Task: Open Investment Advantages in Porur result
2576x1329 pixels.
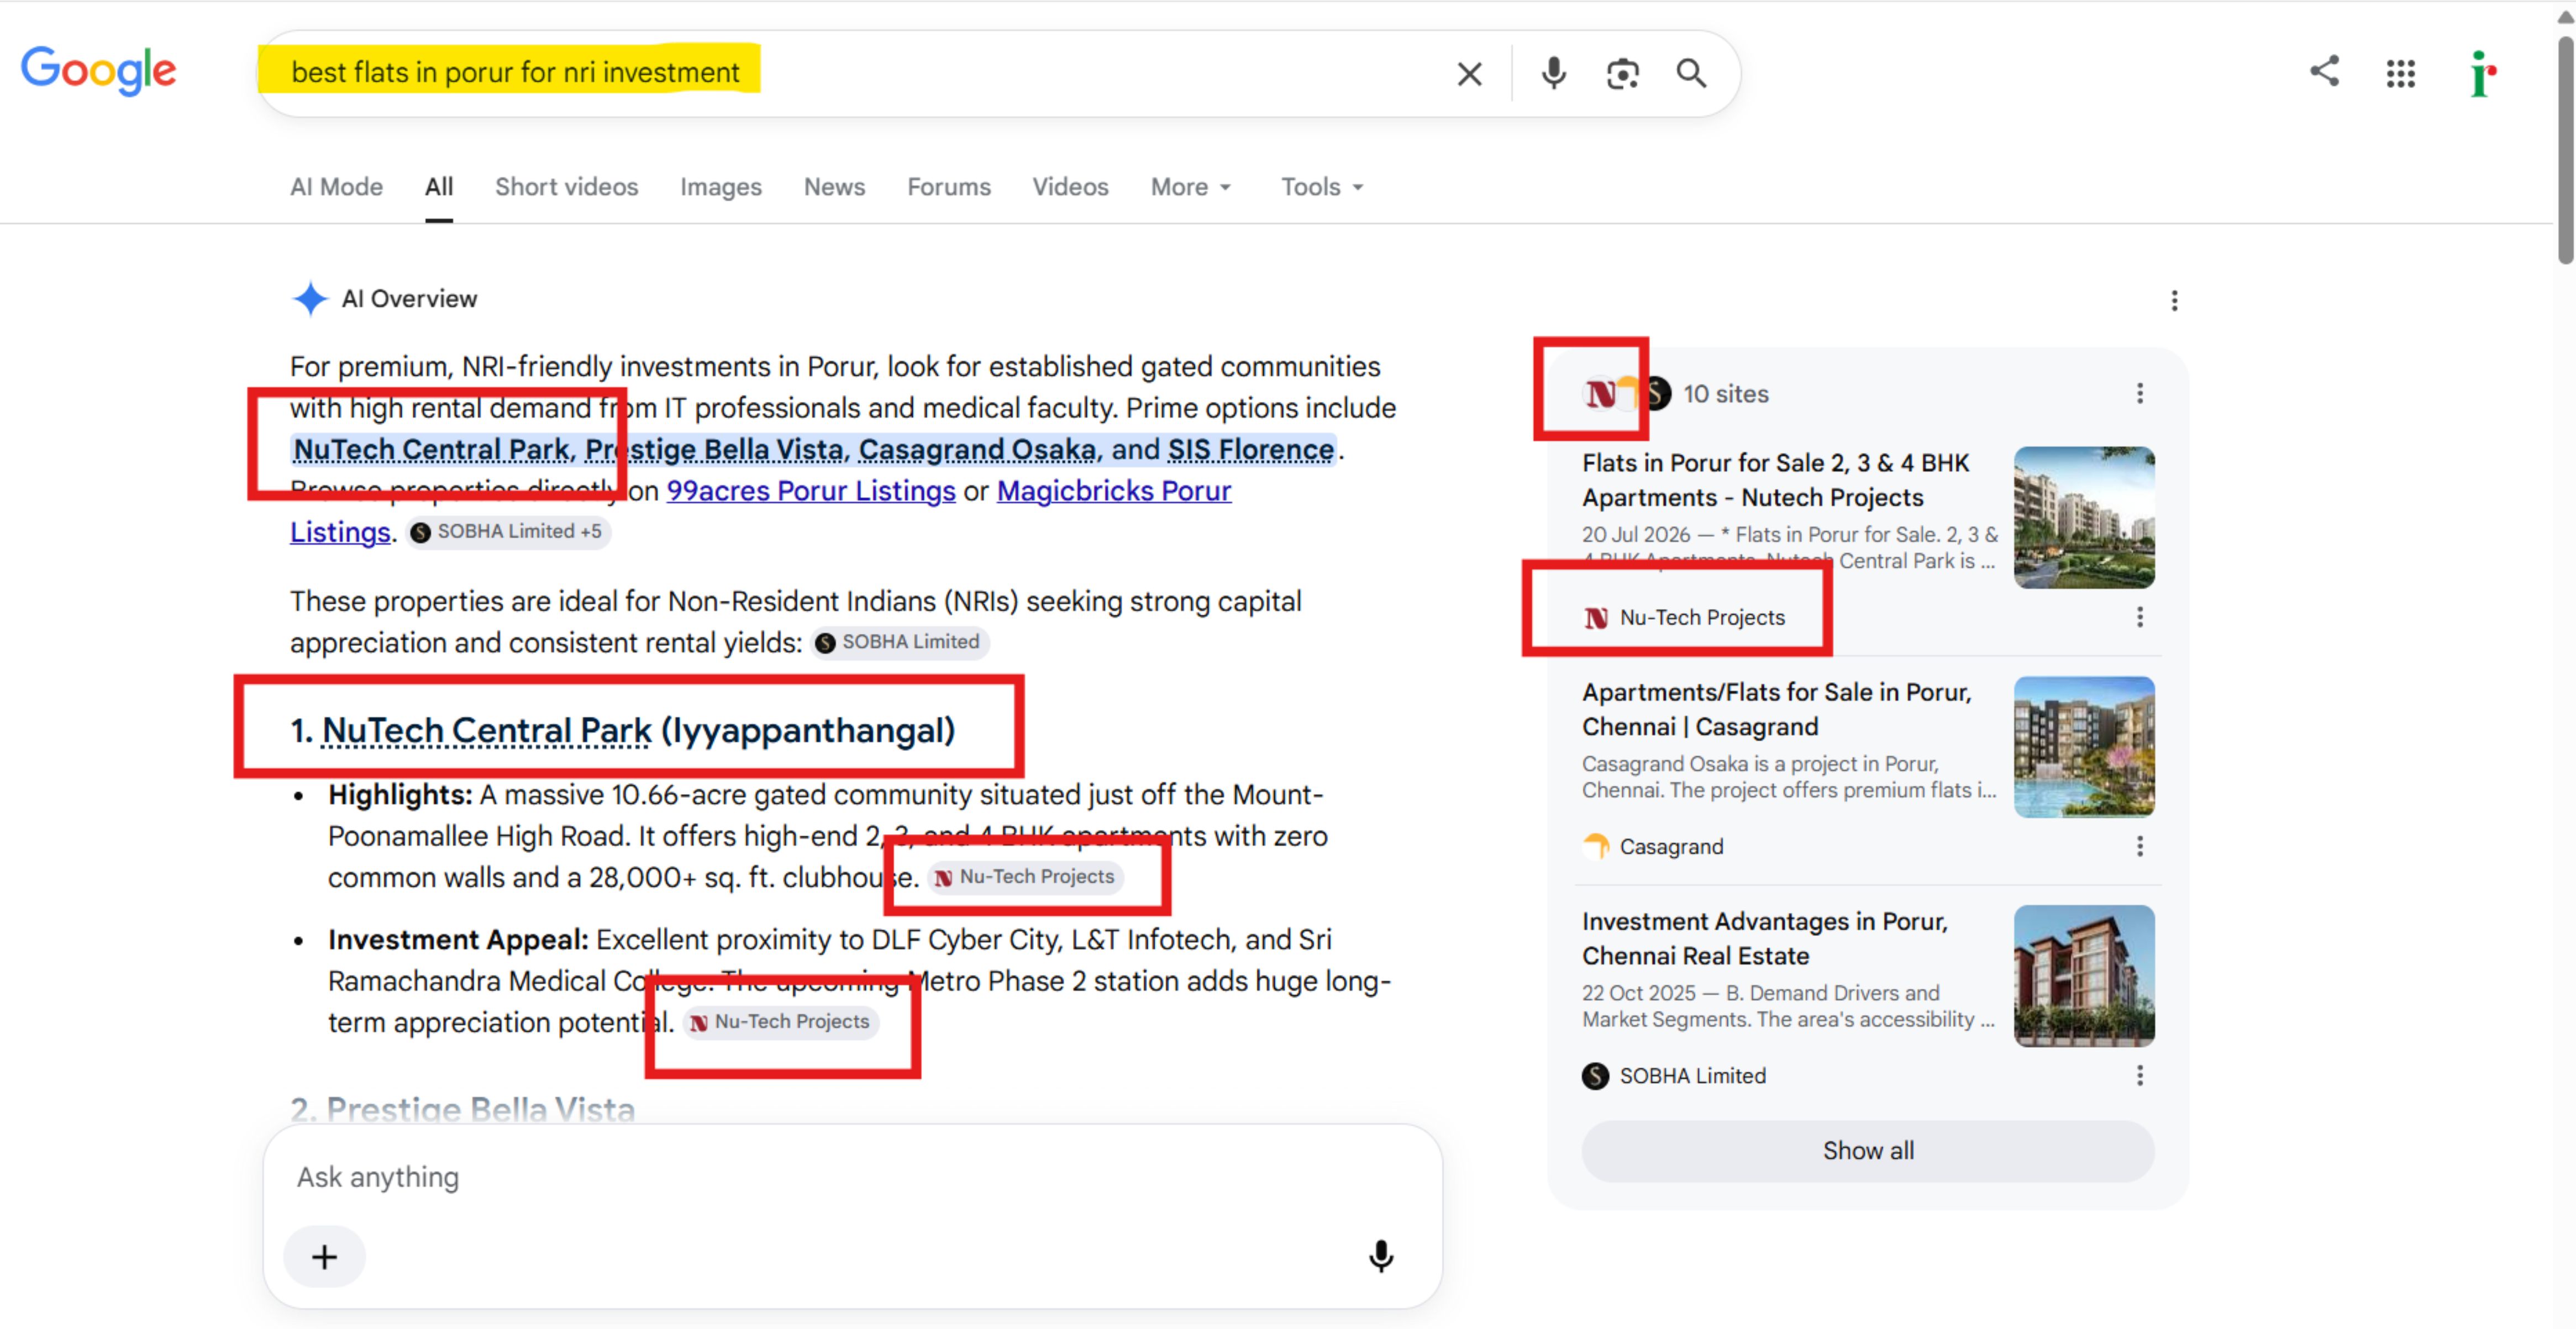Action: [1764, 938]
